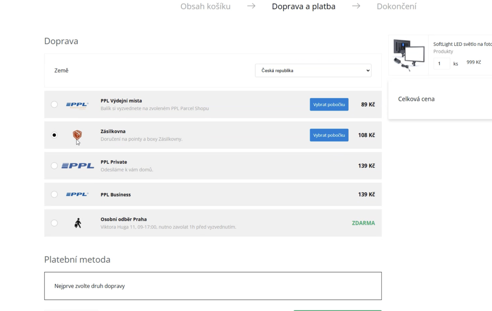Click the PPL Výdejní místa title
Viewport: 492px width, 311px height.
[121, 101]
